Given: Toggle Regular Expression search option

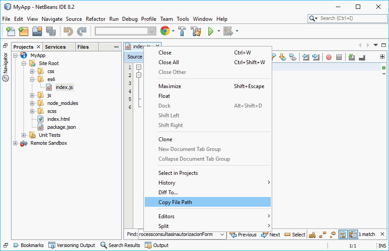Looking at the screenshot, I should [332, 235].
